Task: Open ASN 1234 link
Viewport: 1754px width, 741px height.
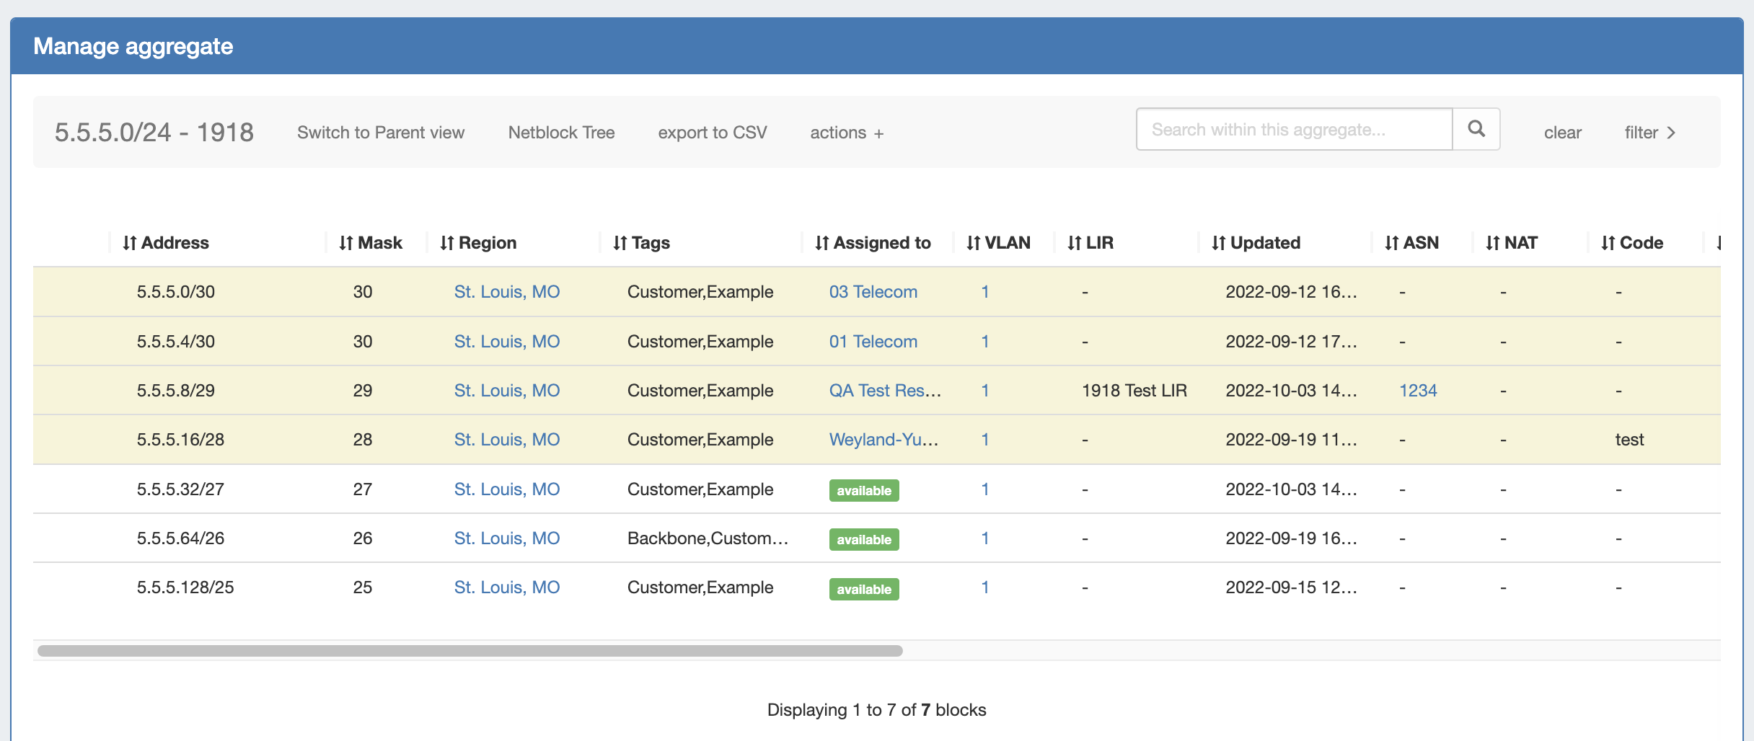Action: coord(1418,391)
